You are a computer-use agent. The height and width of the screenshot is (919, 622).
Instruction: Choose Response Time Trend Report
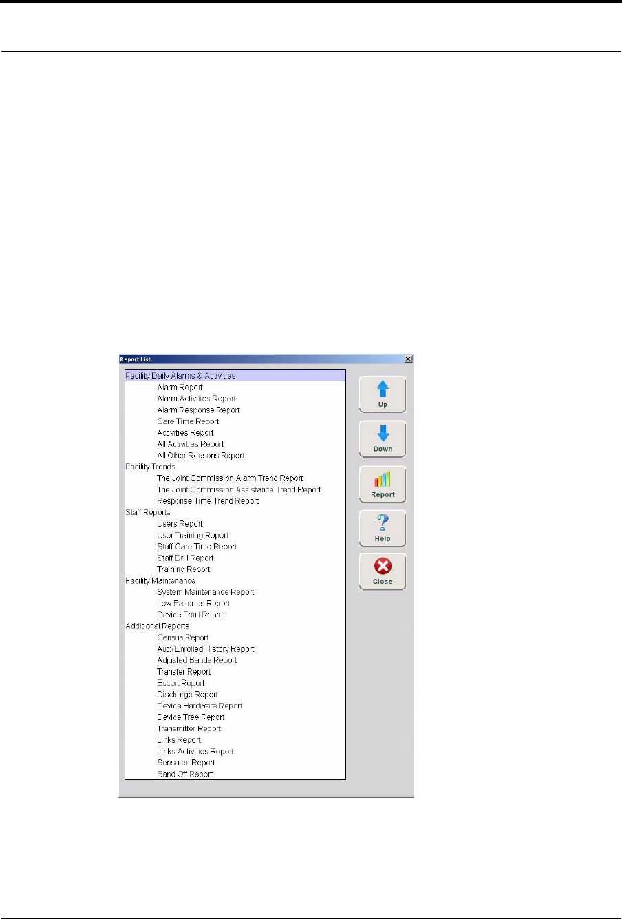208,501
